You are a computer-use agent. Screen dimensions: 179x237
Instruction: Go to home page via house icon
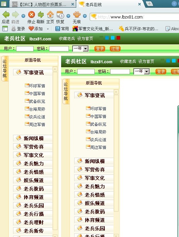50,15
